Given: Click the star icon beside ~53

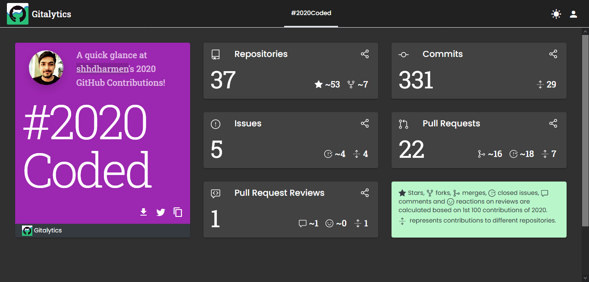Looking at the screenshot, I should pyautogui.click(x=319, y=85).
